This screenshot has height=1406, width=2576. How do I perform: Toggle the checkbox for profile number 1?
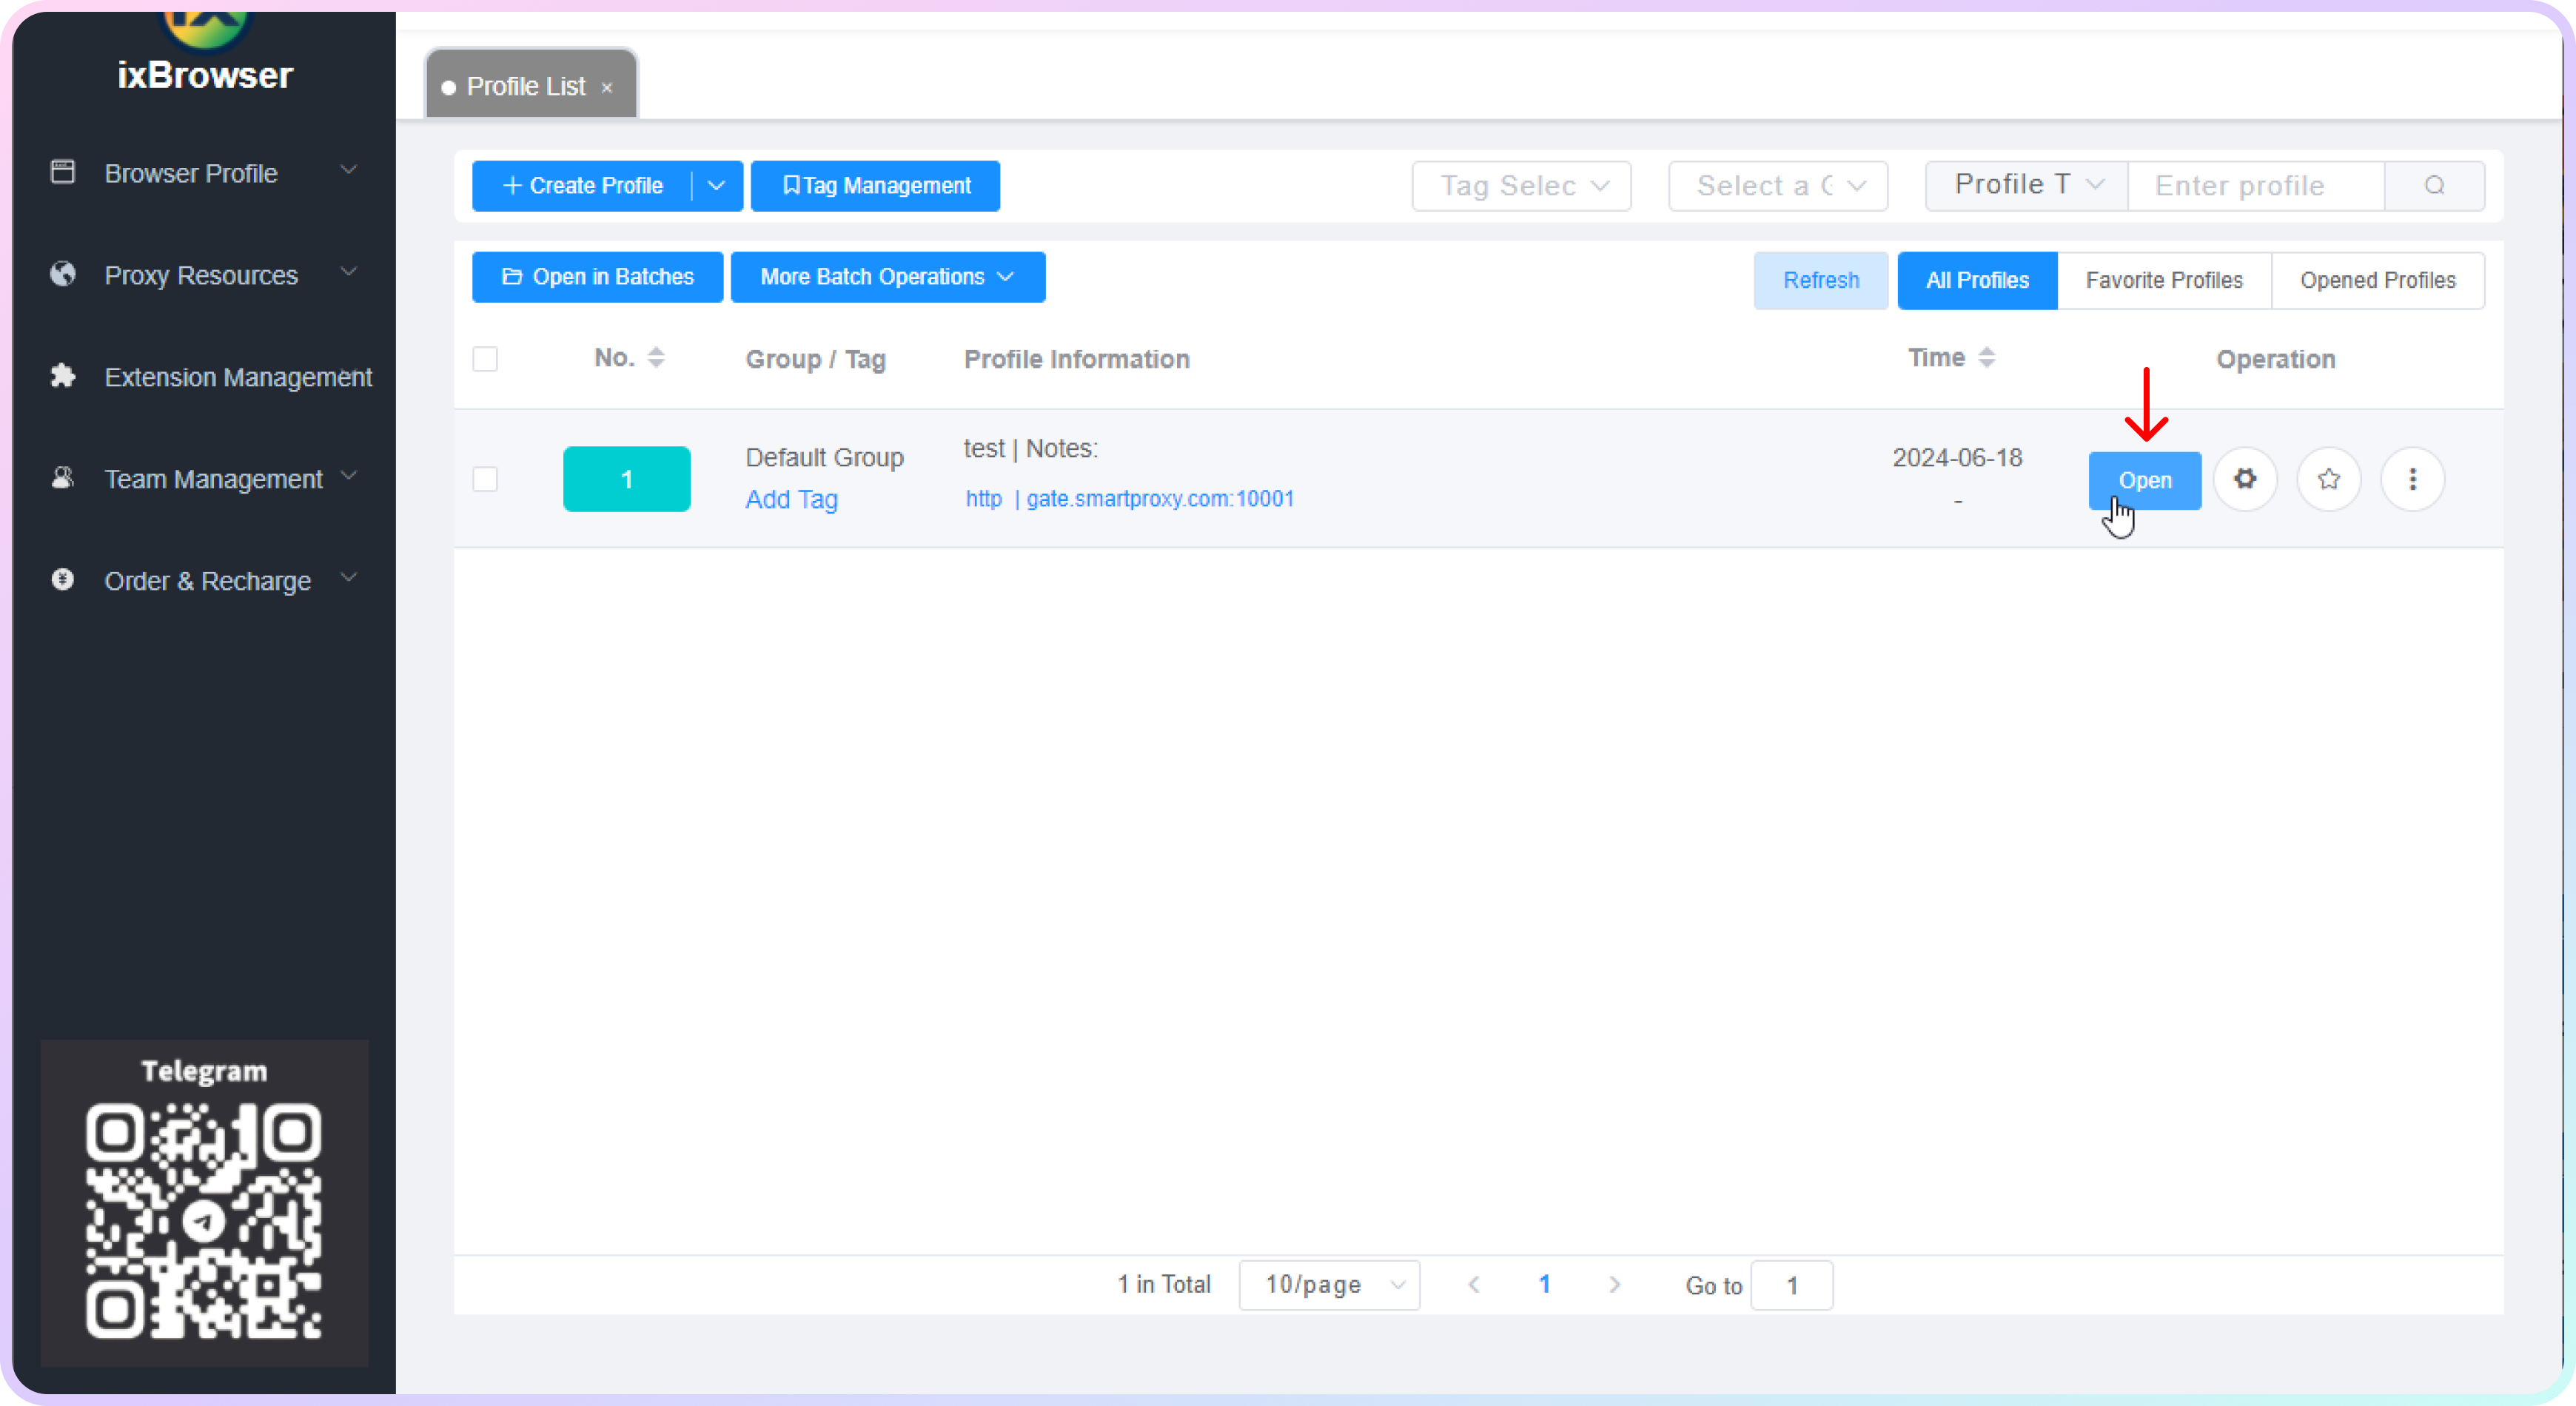pos(486,478)
